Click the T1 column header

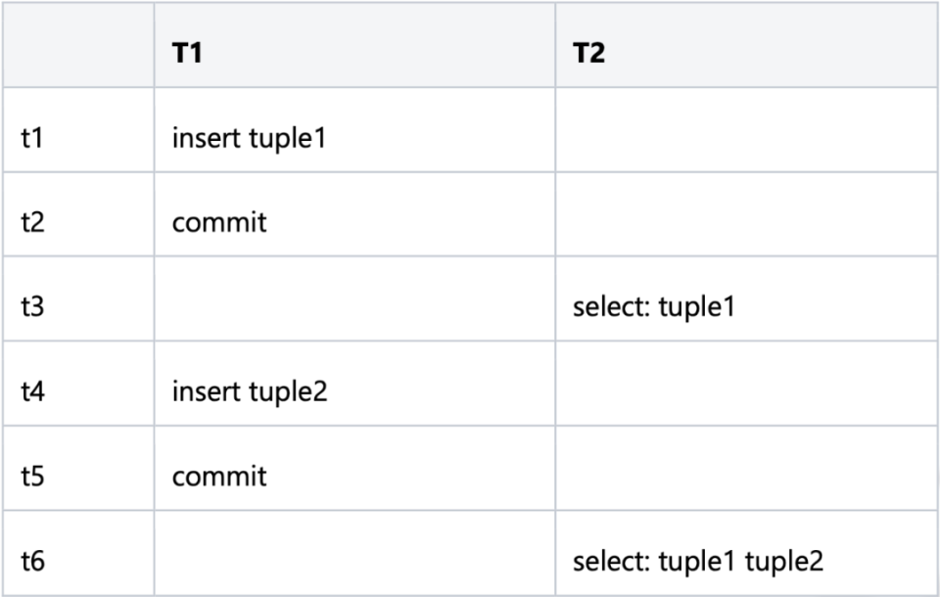point(187,53)
